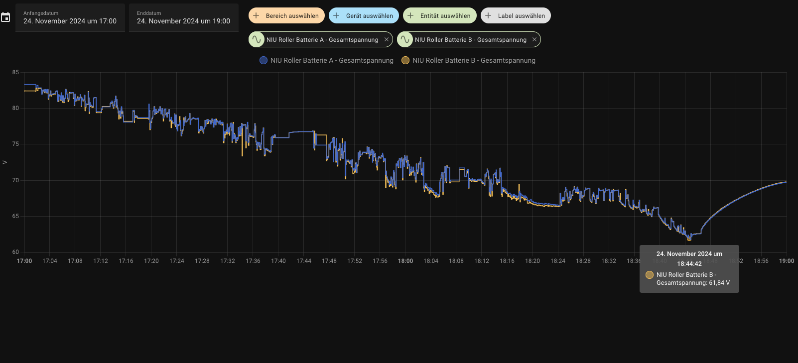Click the highlighted data point at 18:44:42
The image size is (798, 363).
click(689, 239)
